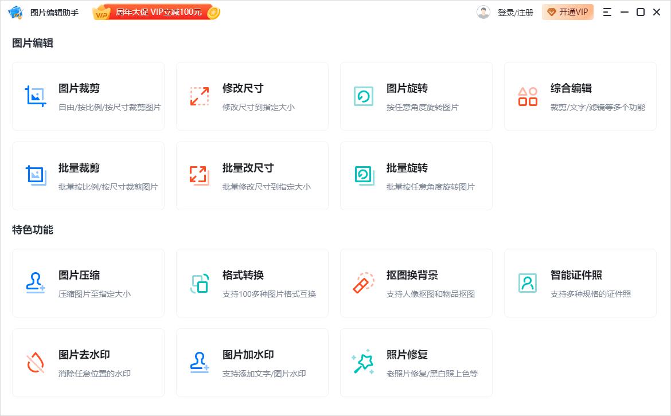The width and height of the screenshot is (671, 416).
Task: Open the 图片压缩 title
Action: (79, 275)
